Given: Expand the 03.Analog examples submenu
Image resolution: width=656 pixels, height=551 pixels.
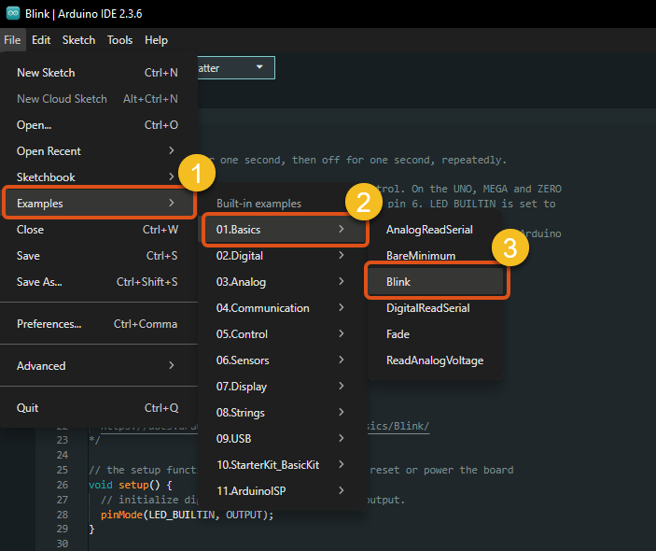Looking at the screenshot, I should [x=283, y=282].
